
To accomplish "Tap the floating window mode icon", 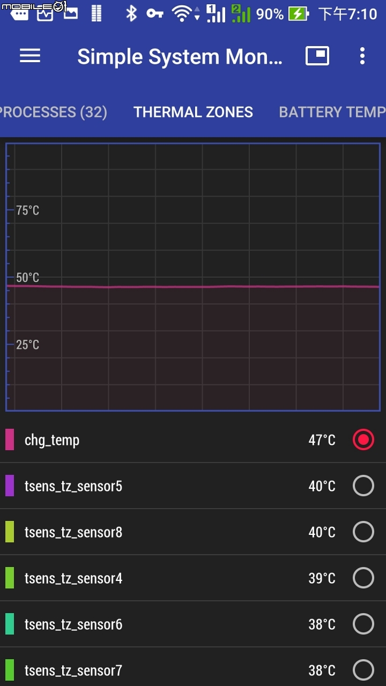I will click(x=317, y=56).
